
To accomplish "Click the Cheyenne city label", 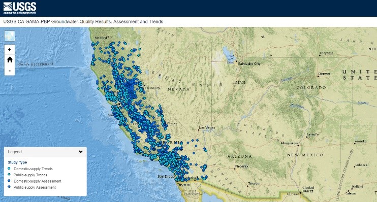I will (327, 53).
